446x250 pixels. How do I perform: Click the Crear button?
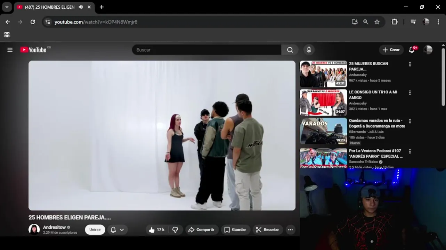click(391, 50)
